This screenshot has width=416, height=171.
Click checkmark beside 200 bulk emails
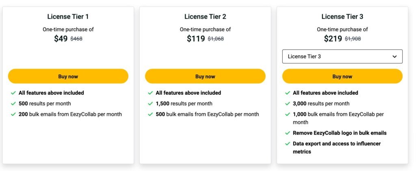(13, 114)
